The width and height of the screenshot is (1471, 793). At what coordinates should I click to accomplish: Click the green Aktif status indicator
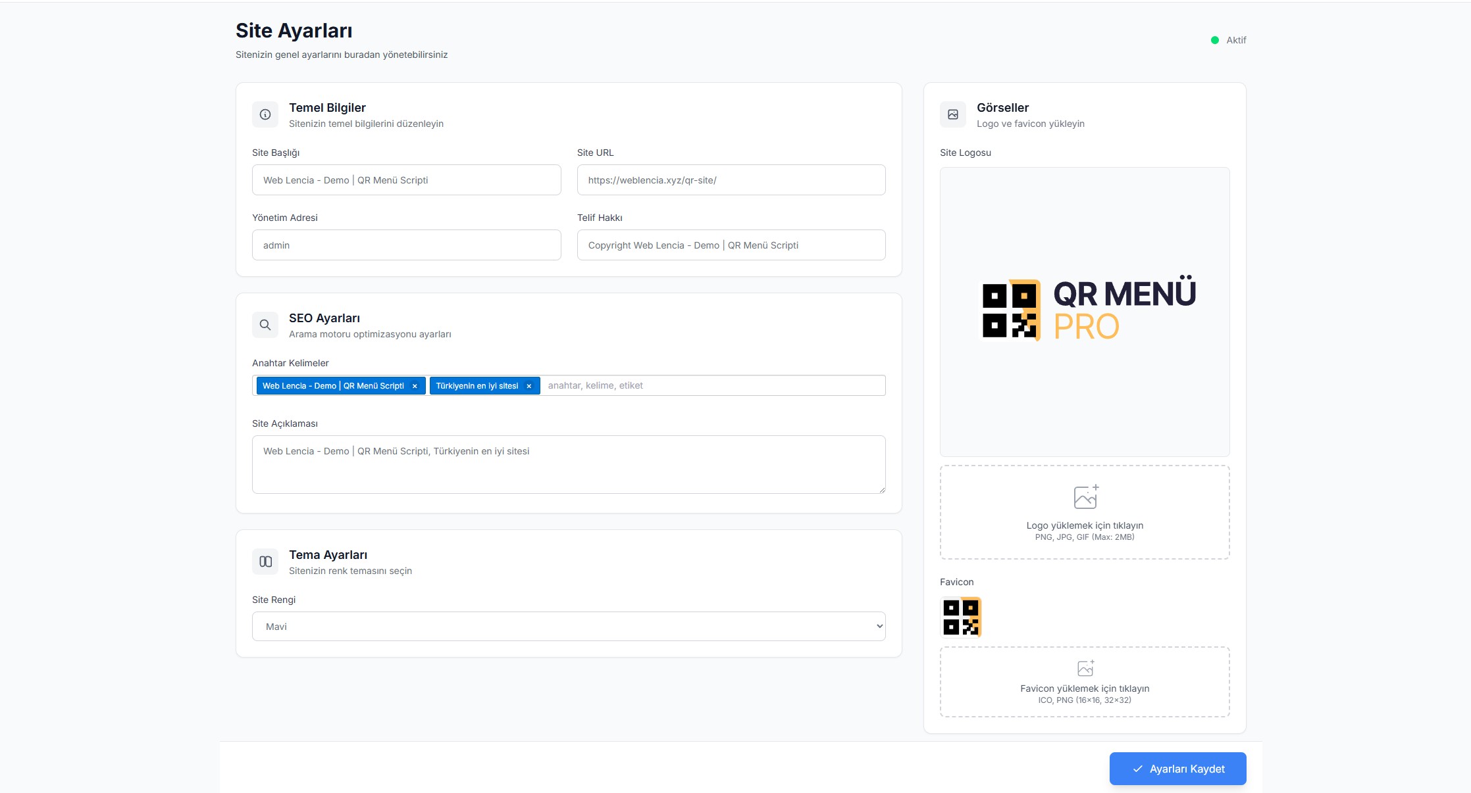click(1215, 40)
